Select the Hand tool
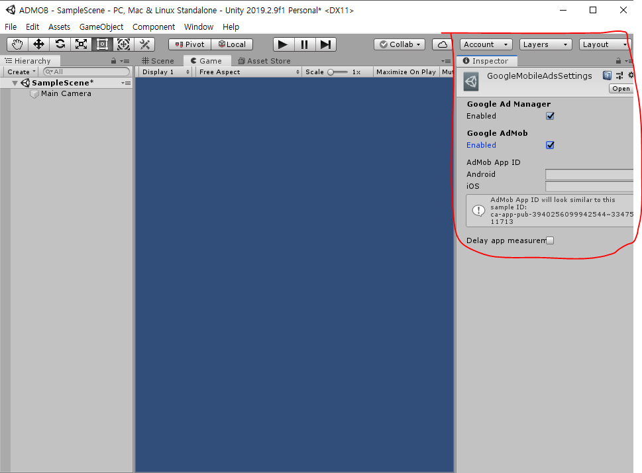The image size is (642, 473). click(18, 44)
